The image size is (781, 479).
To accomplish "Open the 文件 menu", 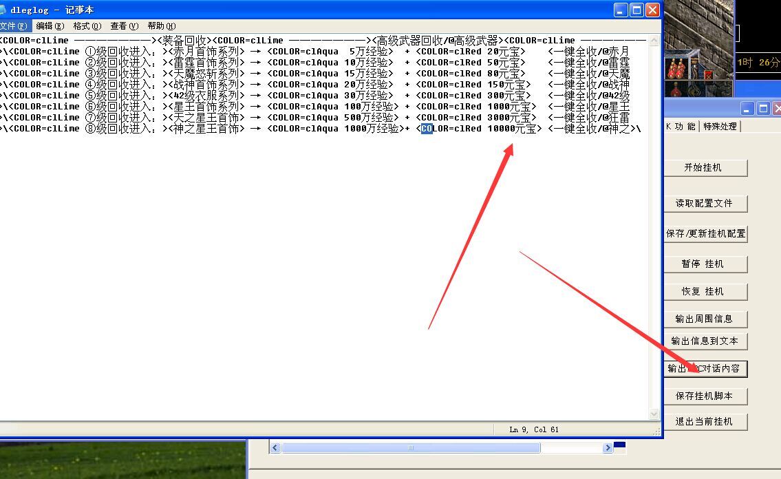I will [14, 26].
